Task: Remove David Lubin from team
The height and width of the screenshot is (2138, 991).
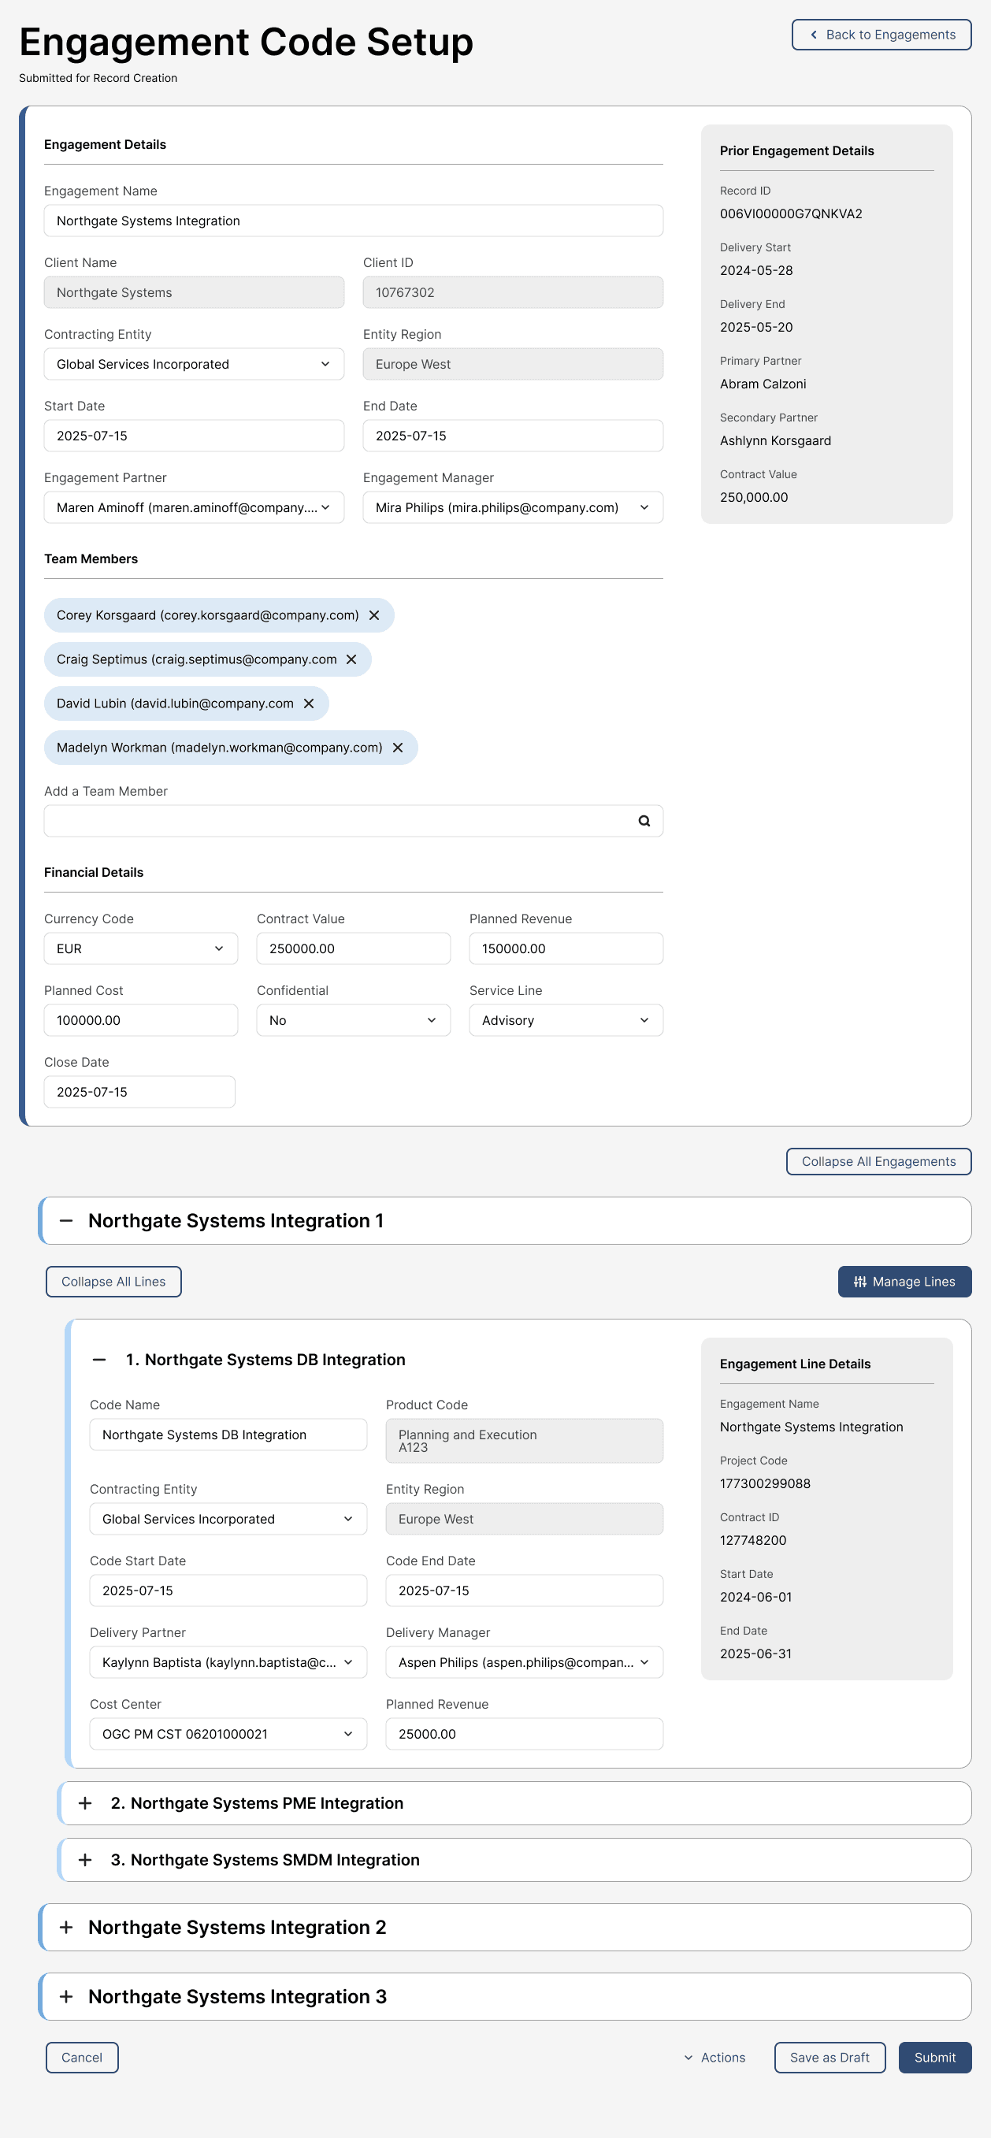Action: point(309,703)
